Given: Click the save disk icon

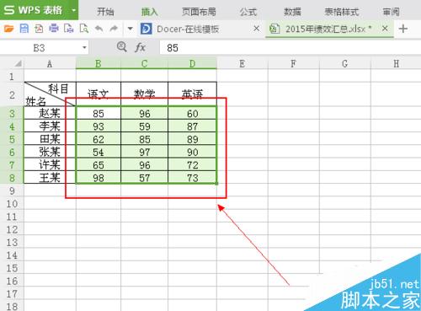Looking at the screenshot, I should click(24, 29).
